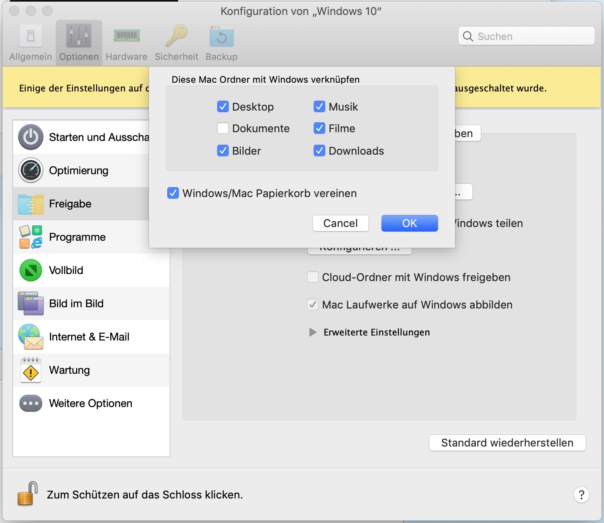This screenshot has width=604, height=523.
Task: Click the 'Diese Mac Ordner mit Windows verknüpfen' heading
Action: [x=266, y=79]
